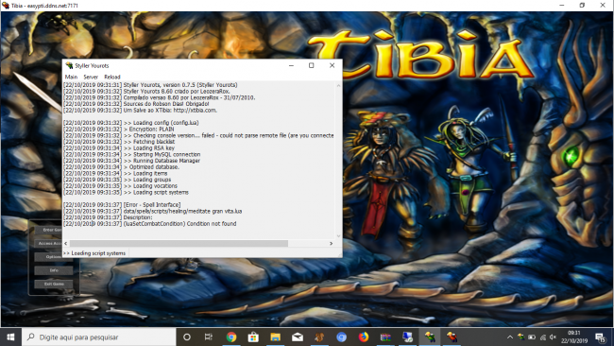Screen dimensions: 614x346
Task: Click the 'Optimized database.' log line
Action: [122, 167]
